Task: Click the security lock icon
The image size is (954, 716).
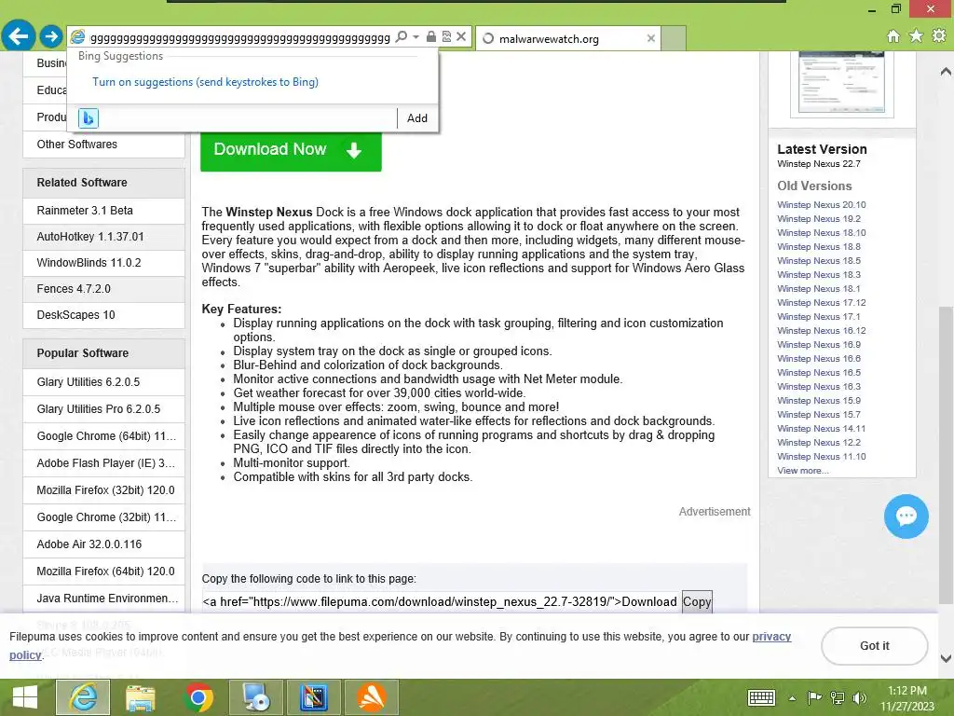Action: pyautogui.click(x=431, y=36)
